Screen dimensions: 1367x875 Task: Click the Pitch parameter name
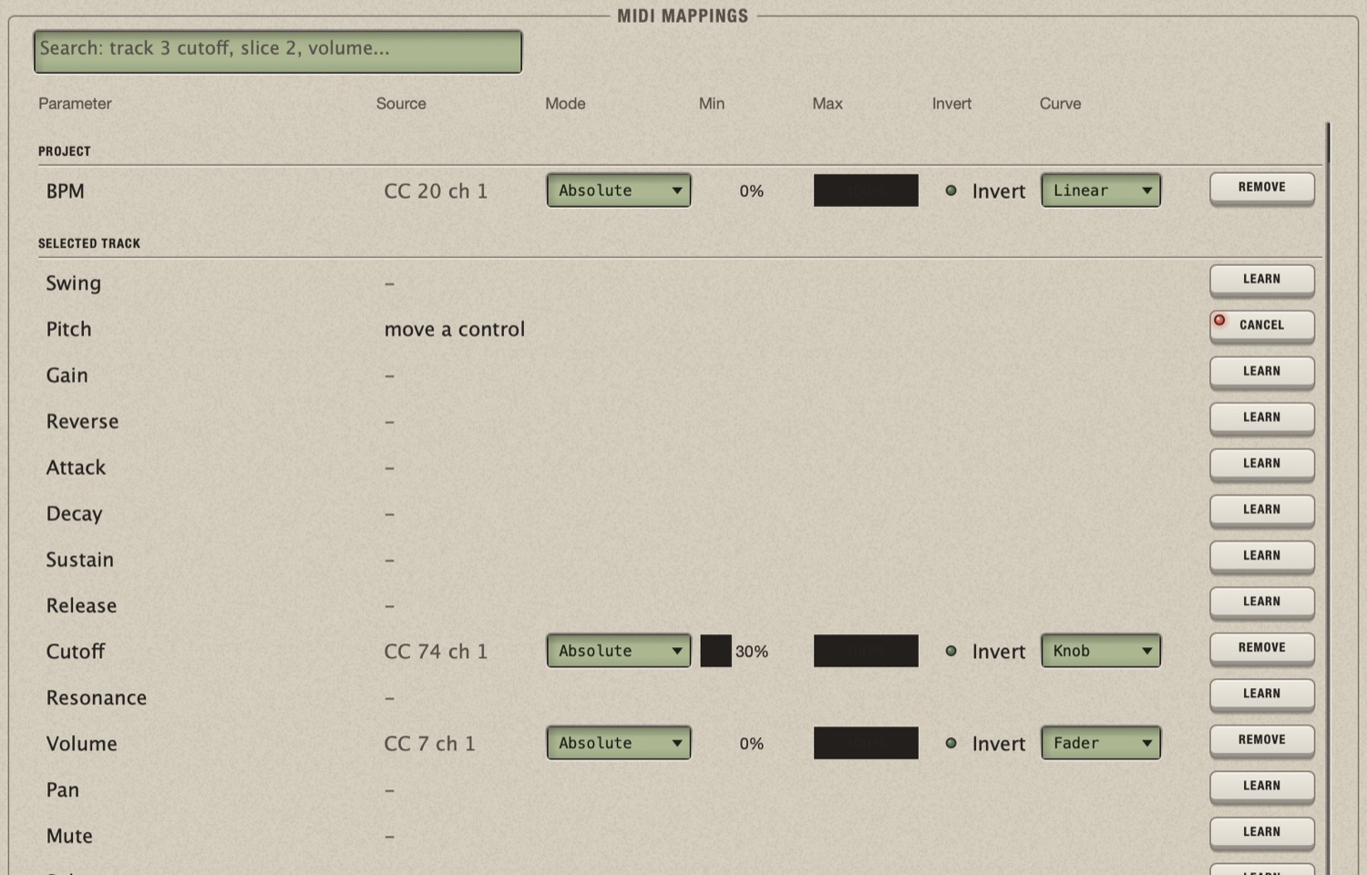pyautogui.click(x=69, y=329)
